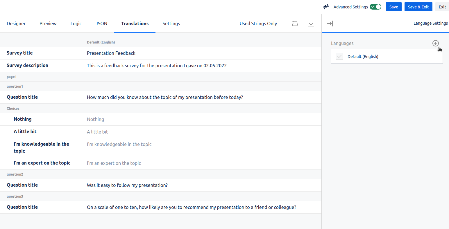Edit the Survey title text Presentation Feedback
449x229 pixels.
(111, 53)
